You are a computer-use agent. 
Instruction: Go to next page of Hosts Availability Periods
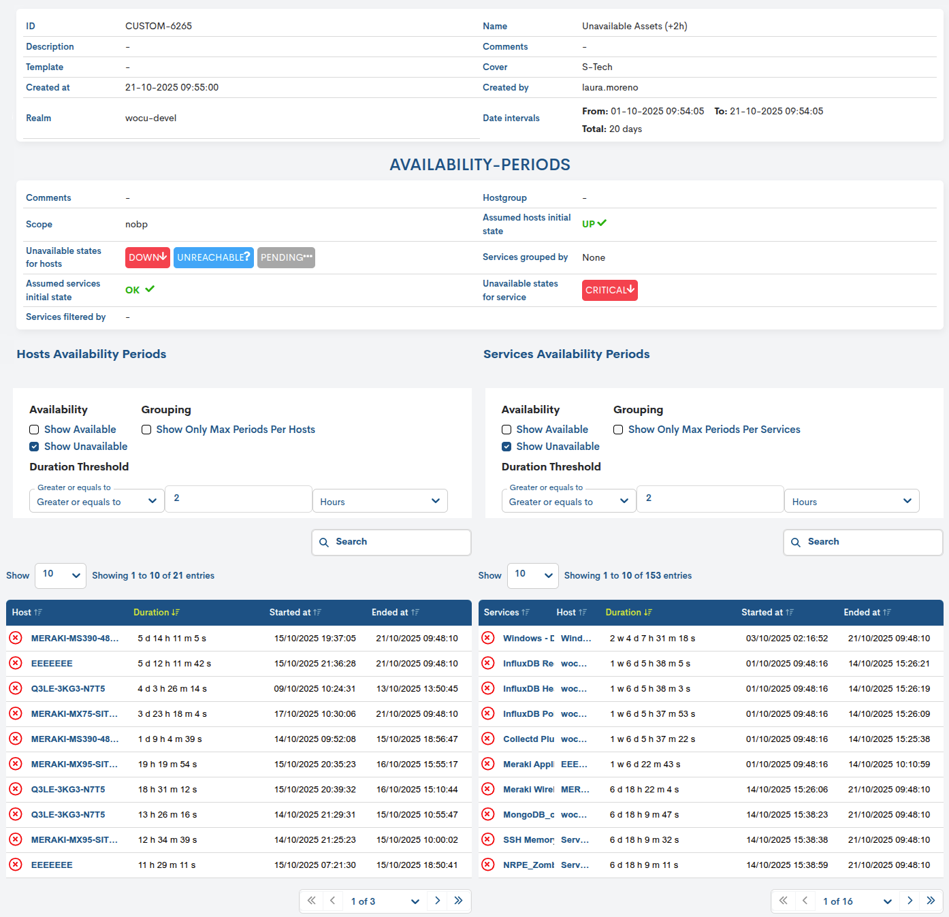pos(437,900)
